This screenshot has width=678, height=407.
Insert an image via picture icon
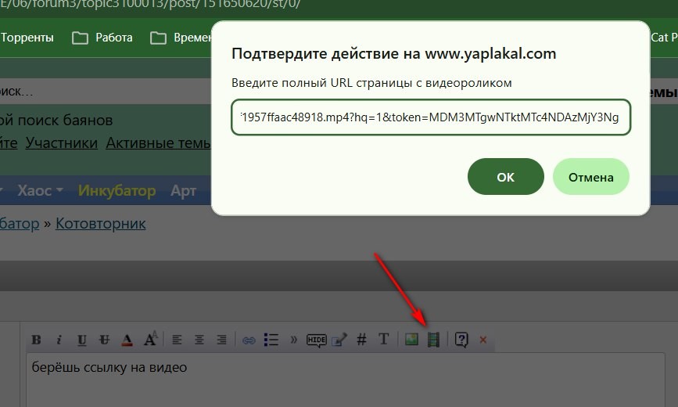click(411, 340)
